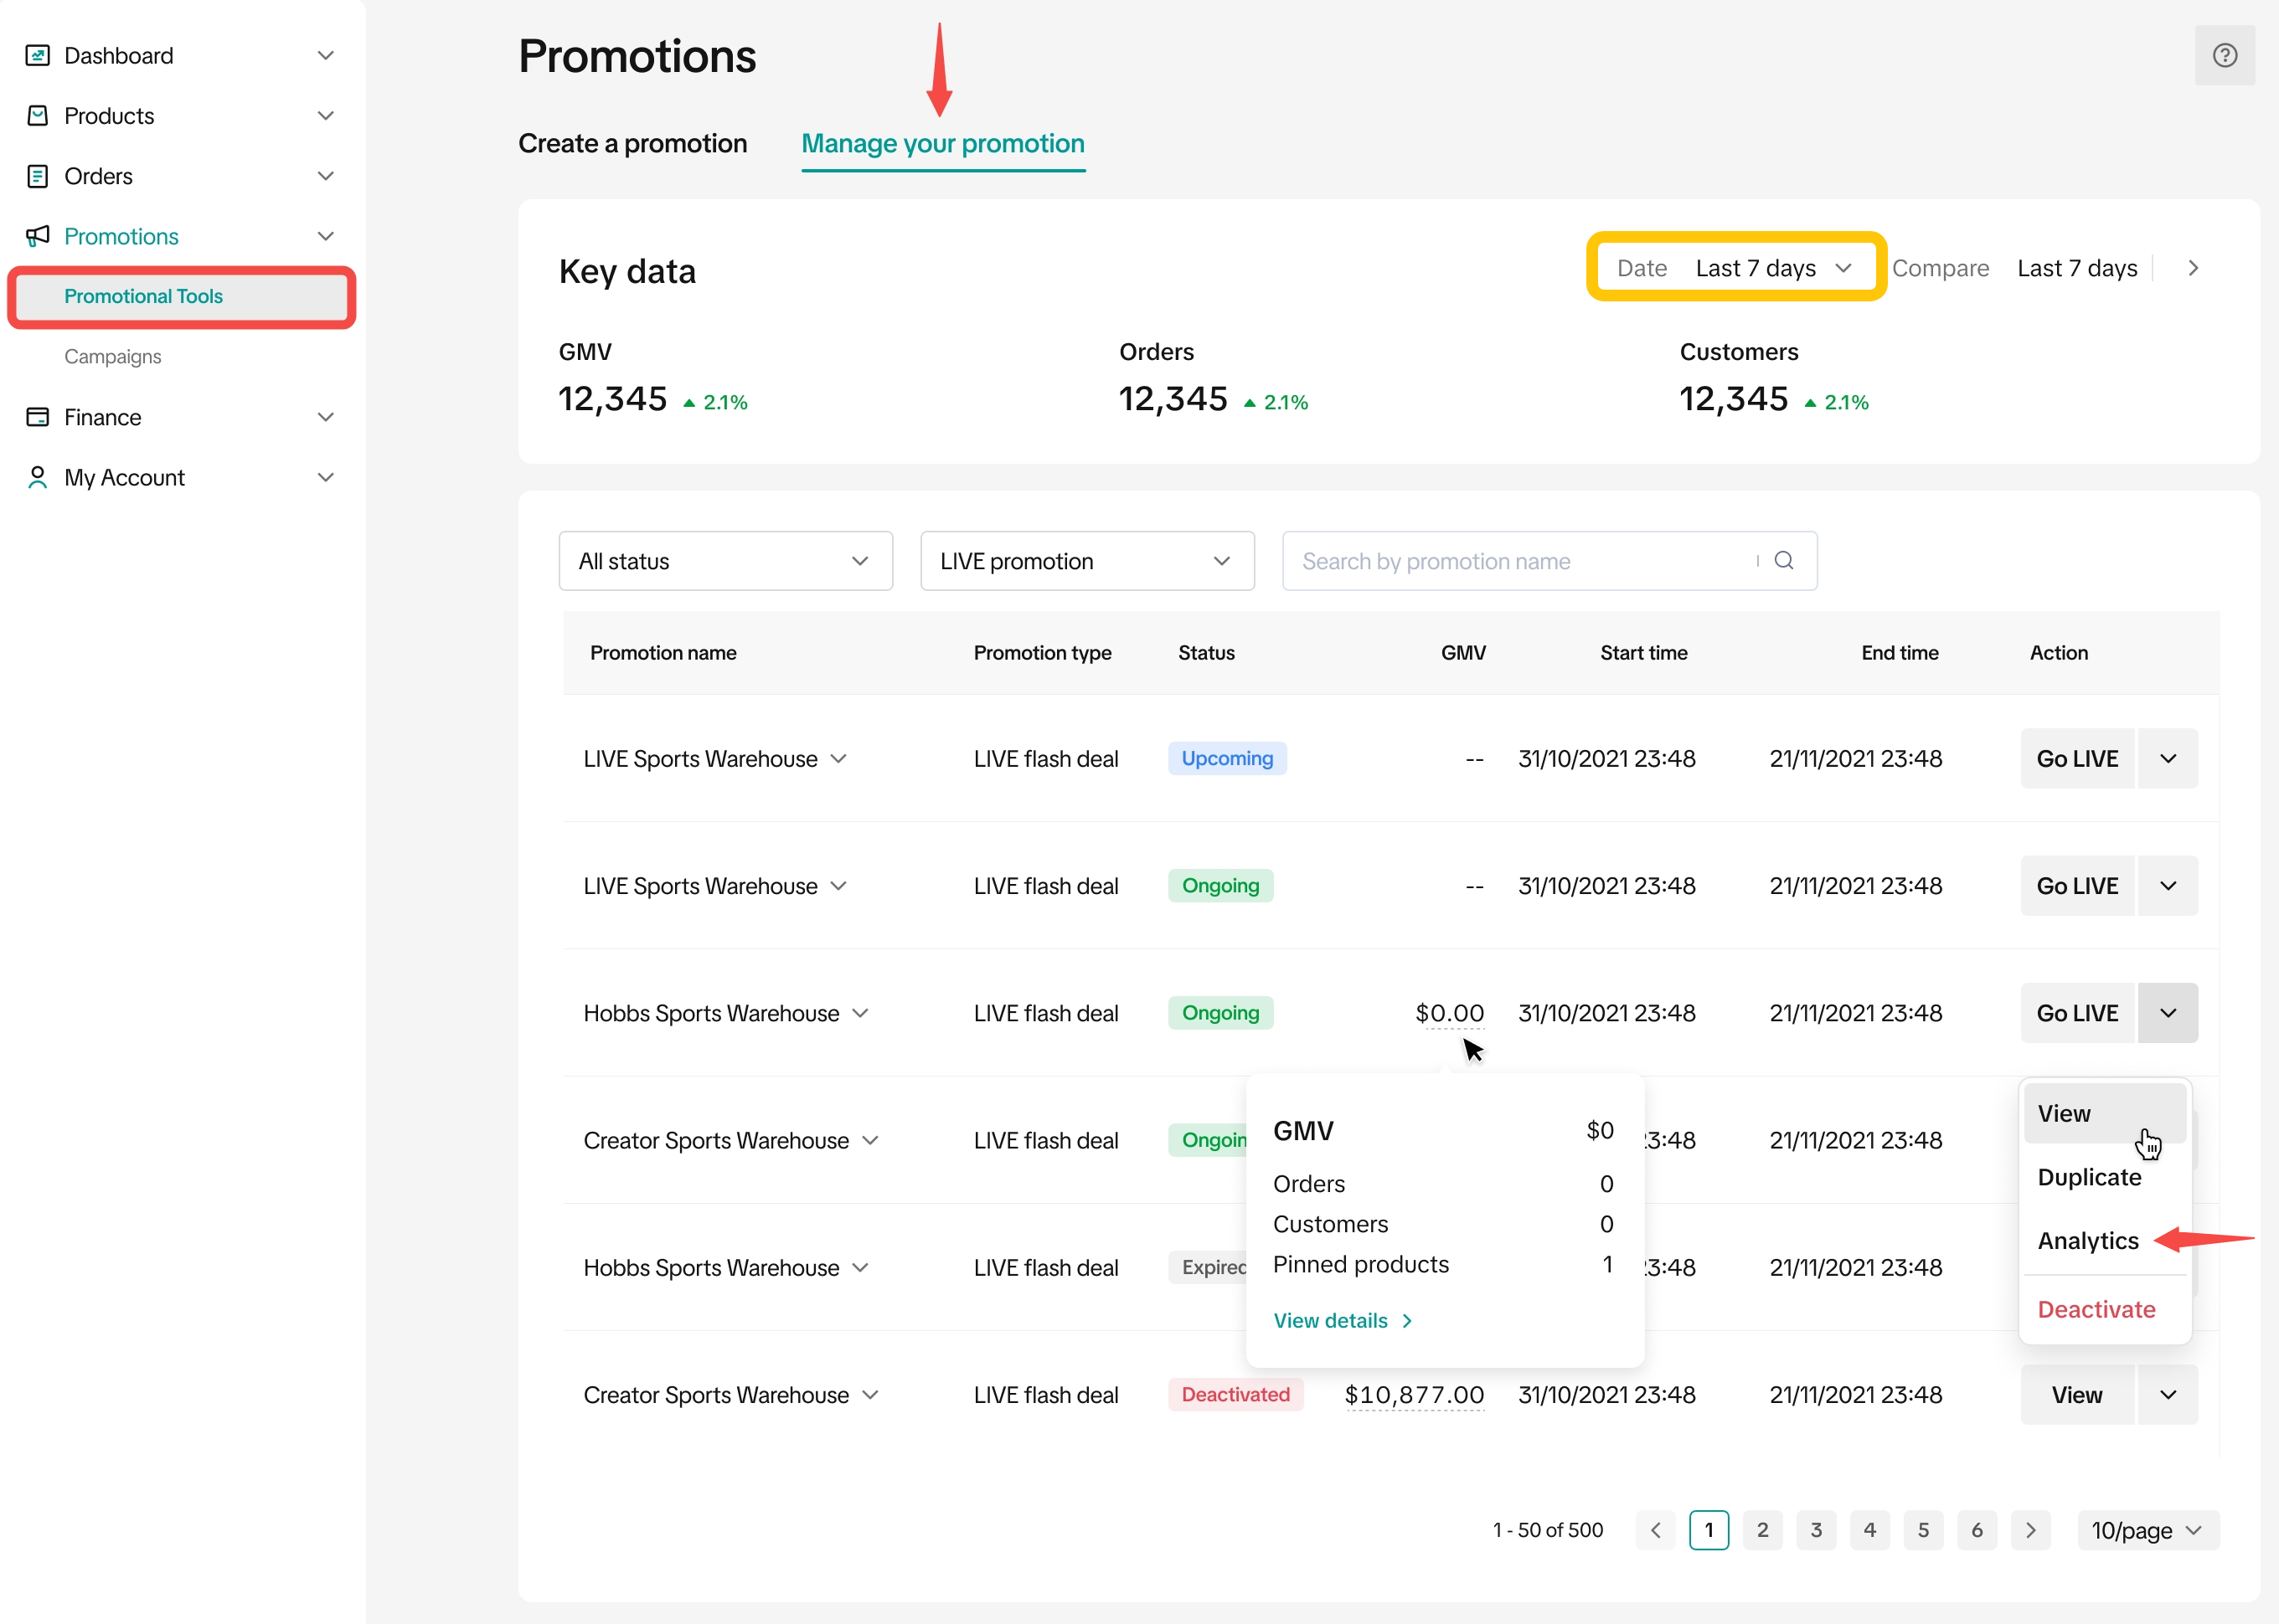Select Analytics from action menu
Image resolution: width=2279 pixels, height=1624 pixels.
pos(2087,1240)
